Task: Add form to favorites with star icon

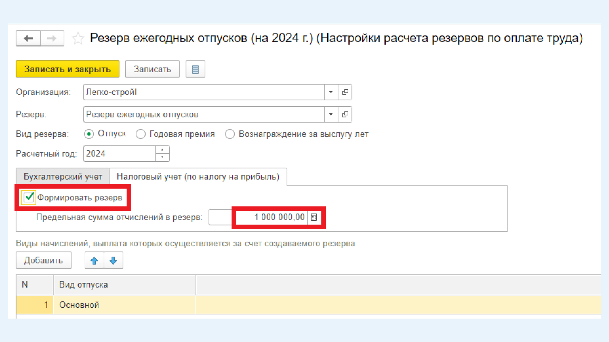Action: tap(78, 39)
